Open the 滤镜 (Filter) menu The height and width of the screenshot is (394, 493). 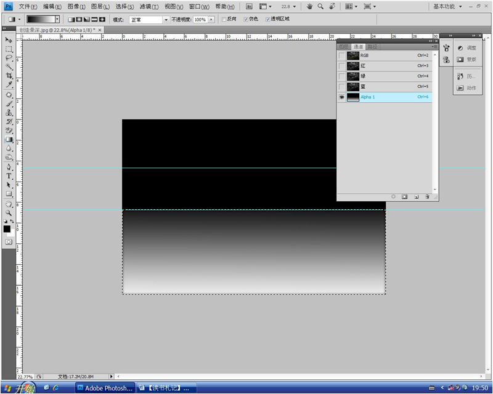pos(149,6)
